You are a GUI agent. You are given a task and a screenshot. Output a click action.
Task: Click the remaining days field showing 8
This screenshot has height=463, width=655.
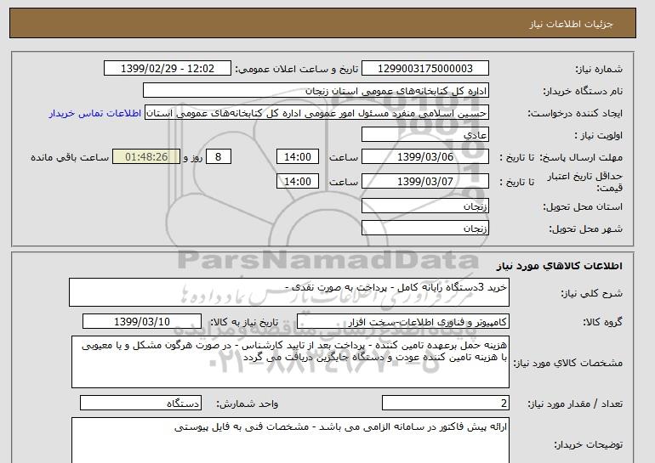(218, 157)
